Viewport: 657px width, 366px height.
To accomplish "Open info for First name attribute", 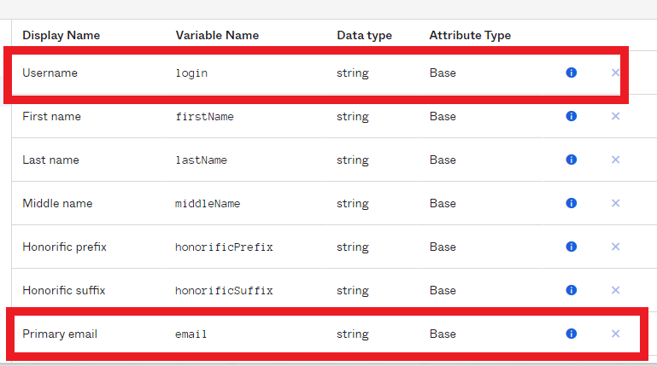I will pyautogui.click(x=572, y=116).
